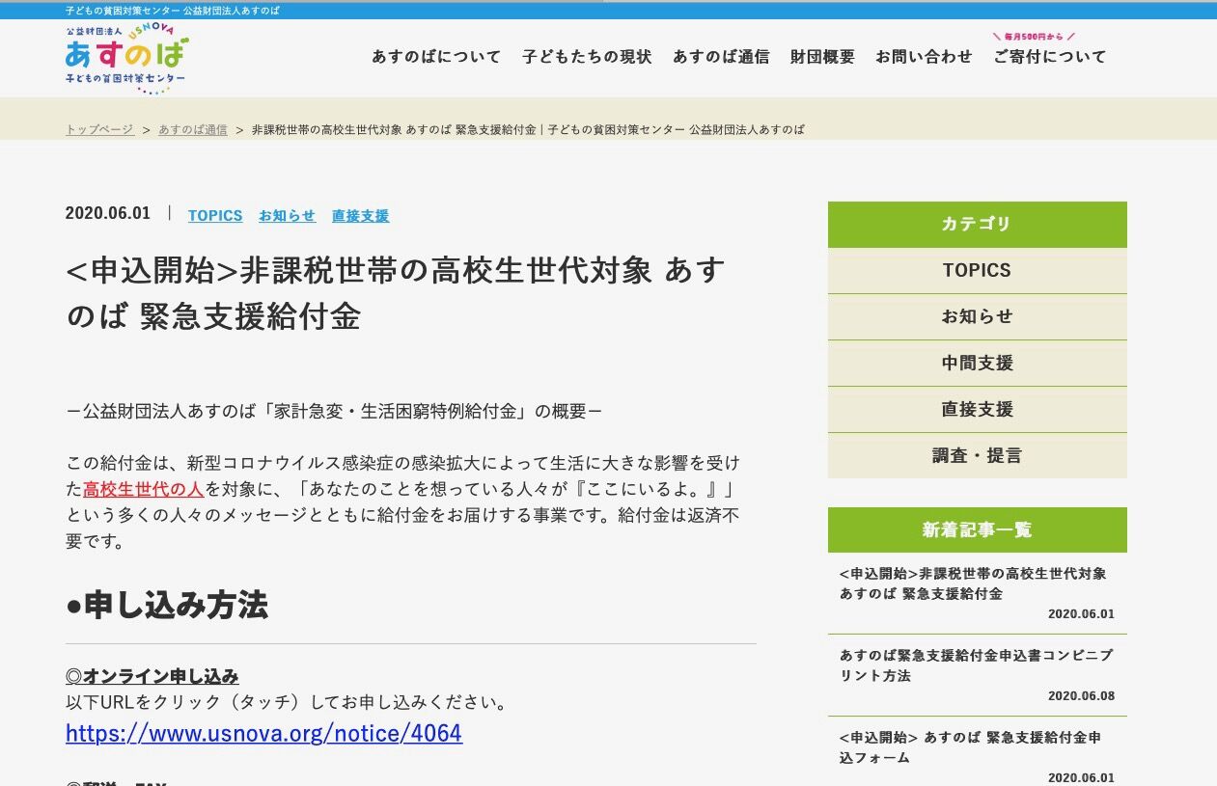Select お知らせ in the カテゴリ sidebar
This screenshot has width=1217, height=786.
point(977,317)
